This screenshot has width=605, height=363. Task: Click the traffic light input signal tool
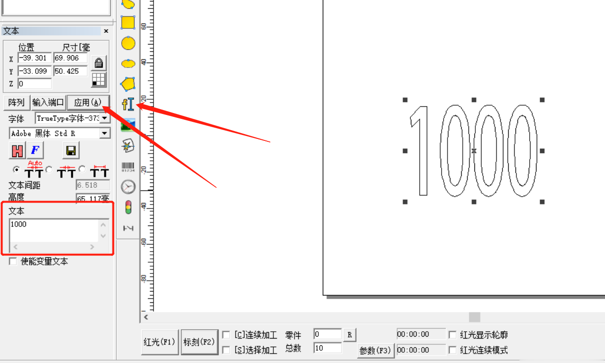128,207
